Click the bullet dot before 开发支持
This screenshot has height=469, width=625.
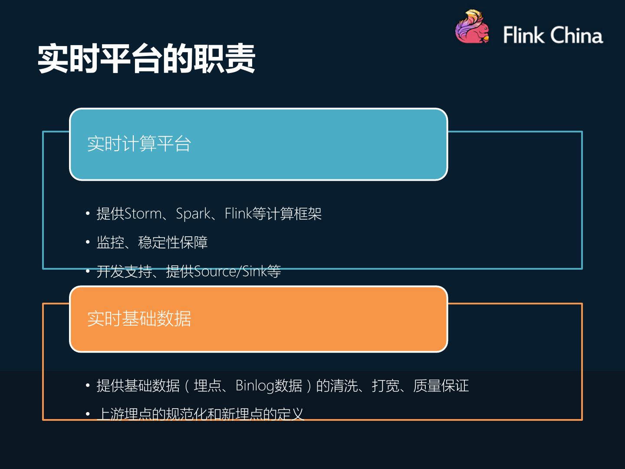click(88, 271)
